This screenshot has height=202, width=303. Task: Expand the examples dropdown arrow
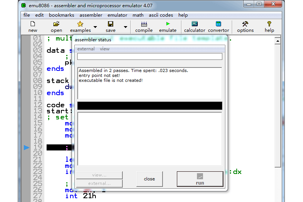pyautogui.click(x=95, y=27)
